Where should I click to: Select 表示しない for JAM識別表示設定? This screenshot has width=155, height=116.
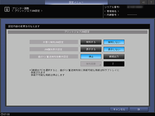pyautogui.click(x=114, y=49)
